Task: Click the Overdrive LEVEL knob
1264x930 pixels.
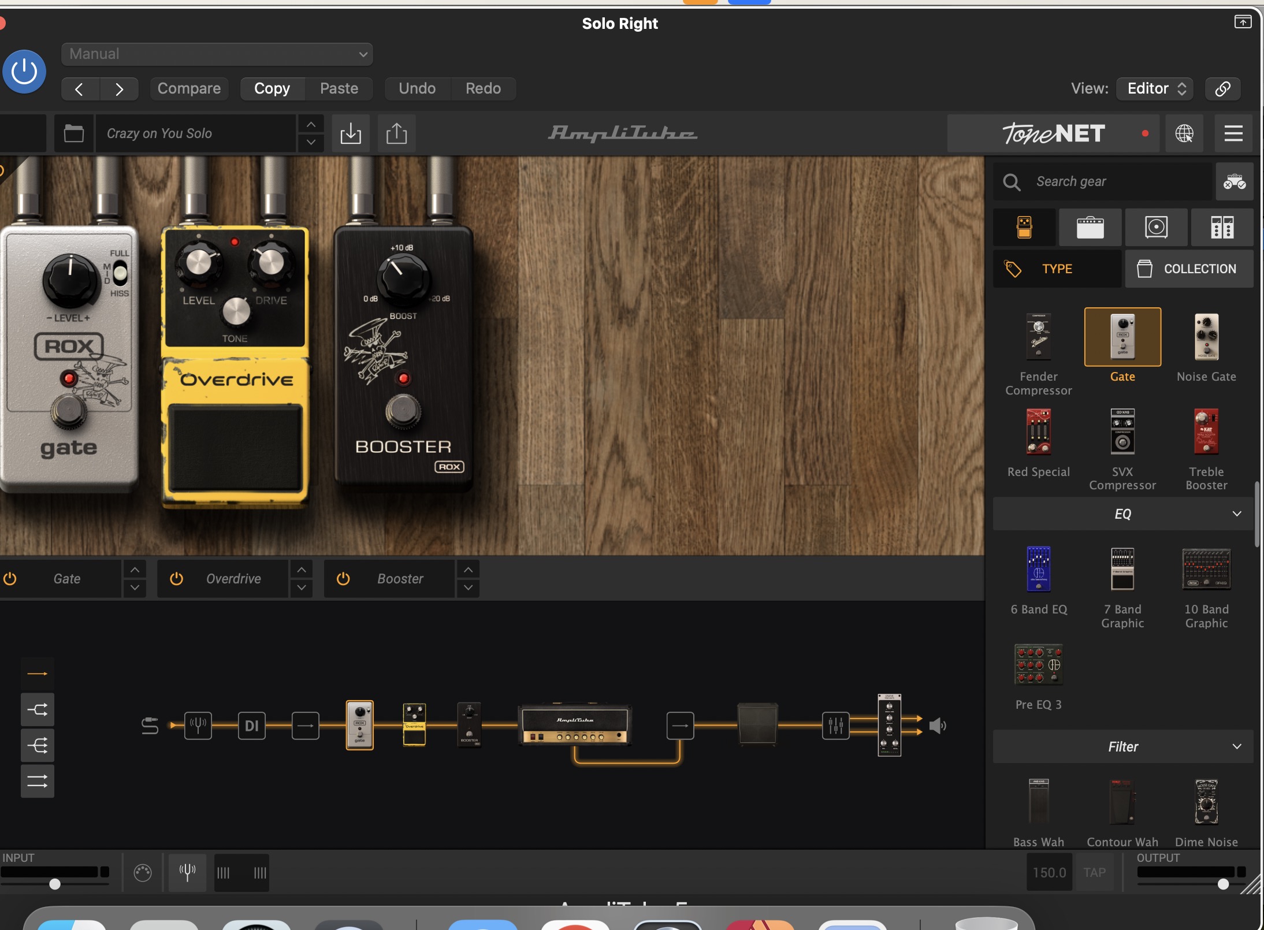Action: pos(198,263)
